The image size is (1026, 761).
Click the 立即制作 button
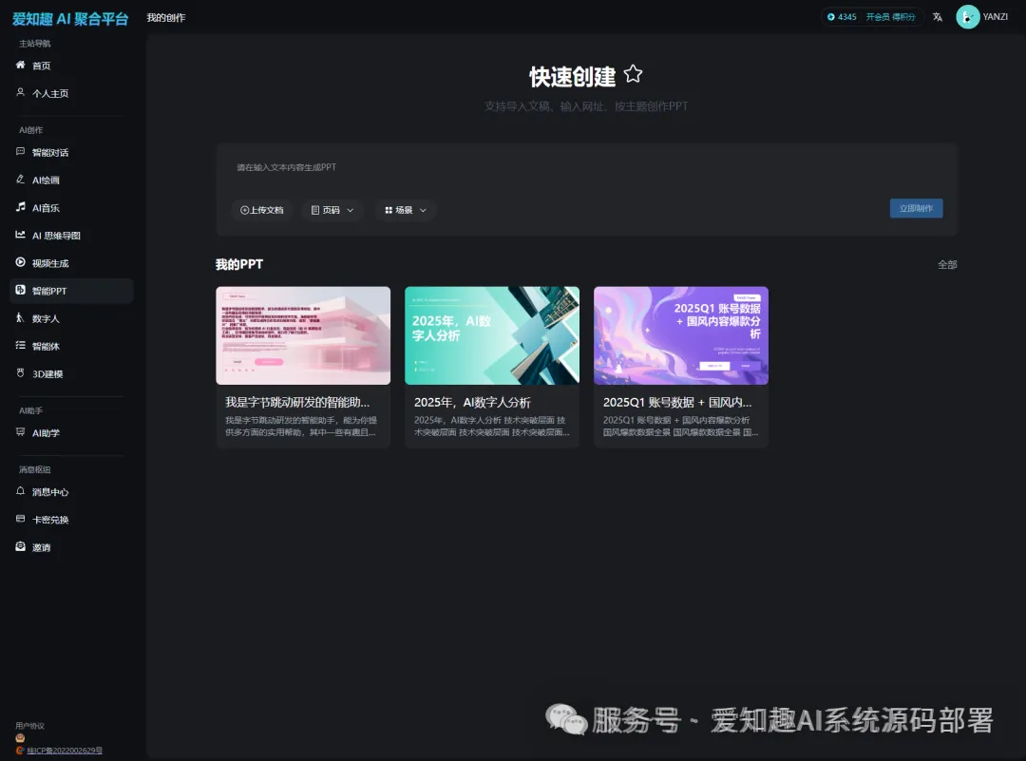tap(916, 208)
